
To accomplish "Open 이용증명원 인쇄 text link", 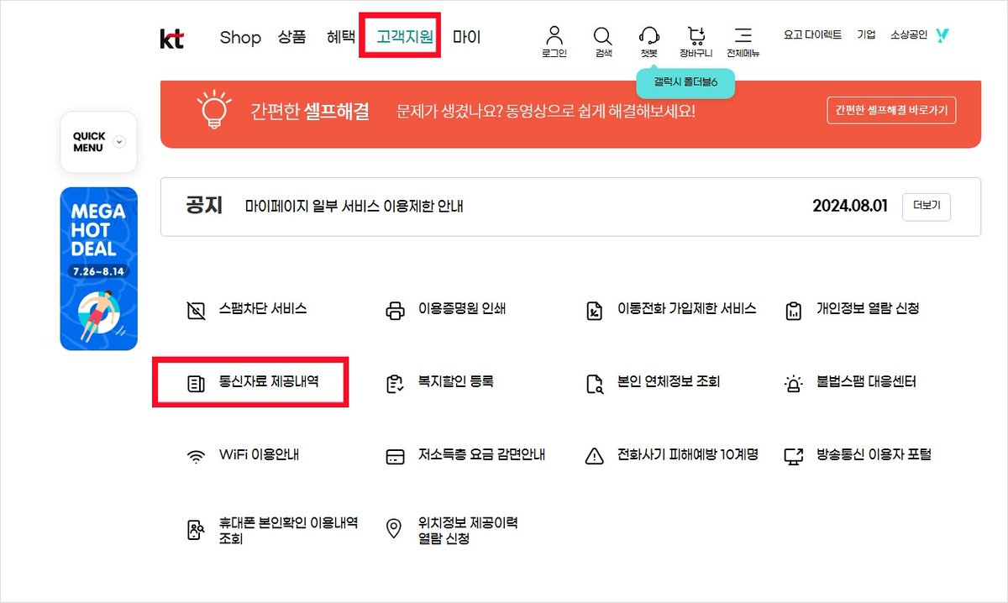I will point(462,308).
